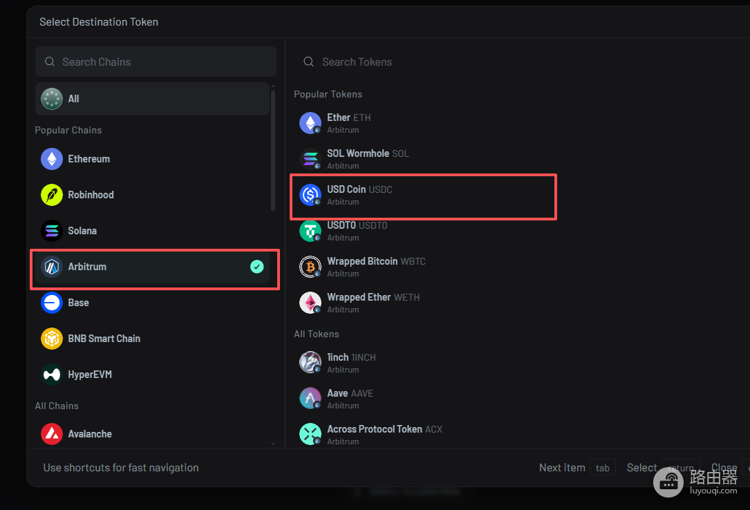Click the chain list scrollbar
750x510 pixels.
coord(272,149)
